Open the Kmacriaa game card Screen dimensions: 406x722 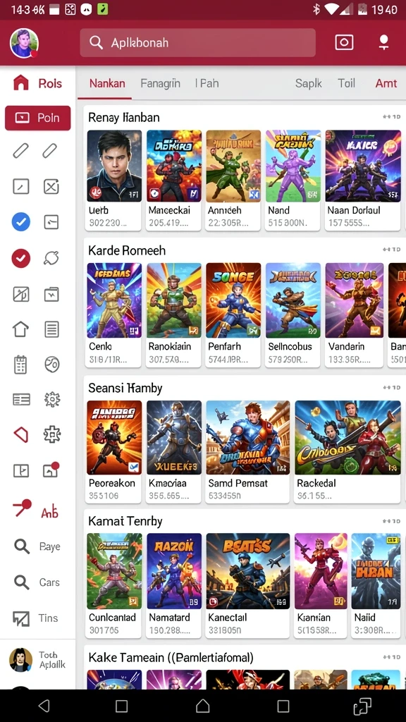coord(174,452)
